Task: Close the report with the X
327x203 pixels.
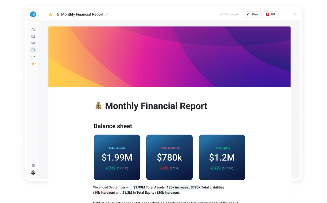Action: [x=295, y=14]
